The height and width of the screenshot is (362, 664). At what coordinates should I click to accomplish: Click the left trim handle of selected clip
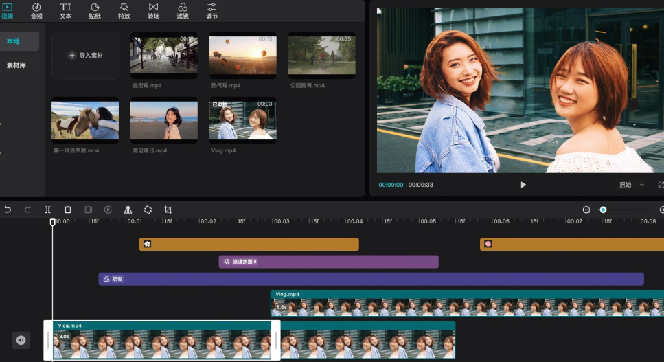pyautogui.click(x=48, y=341)
